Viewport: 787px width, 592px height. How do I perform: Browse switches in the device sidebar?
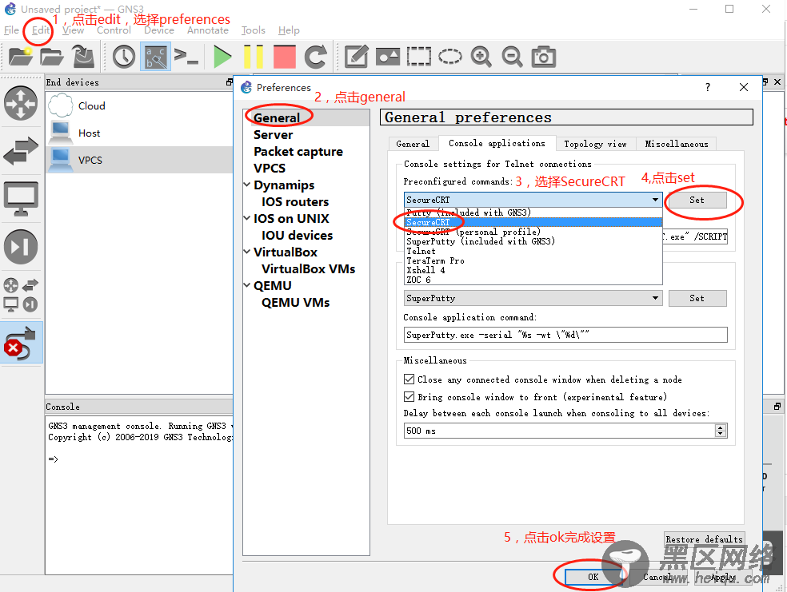pyautogui.click(x=21, y=150)
